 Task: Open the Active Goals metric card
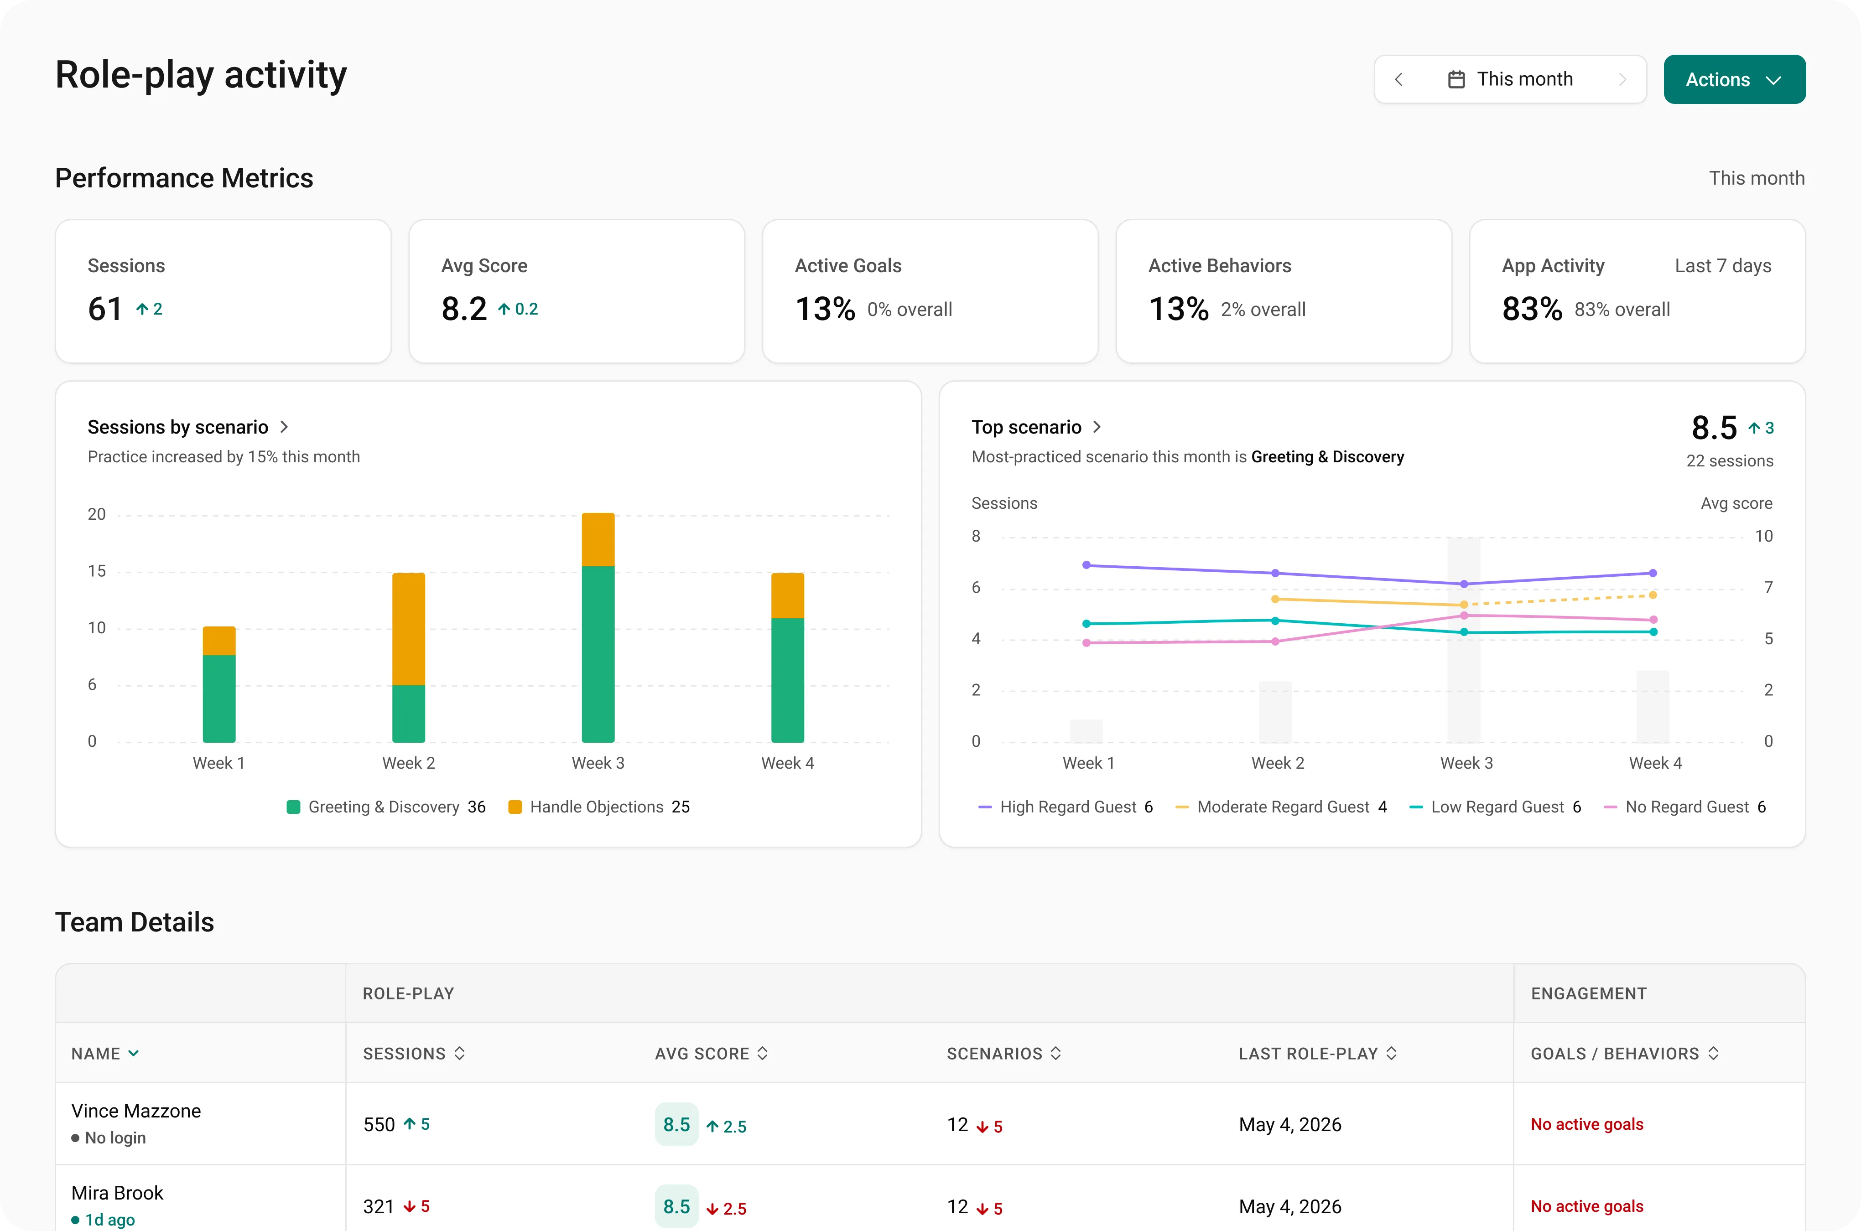[x=930, y=291]
